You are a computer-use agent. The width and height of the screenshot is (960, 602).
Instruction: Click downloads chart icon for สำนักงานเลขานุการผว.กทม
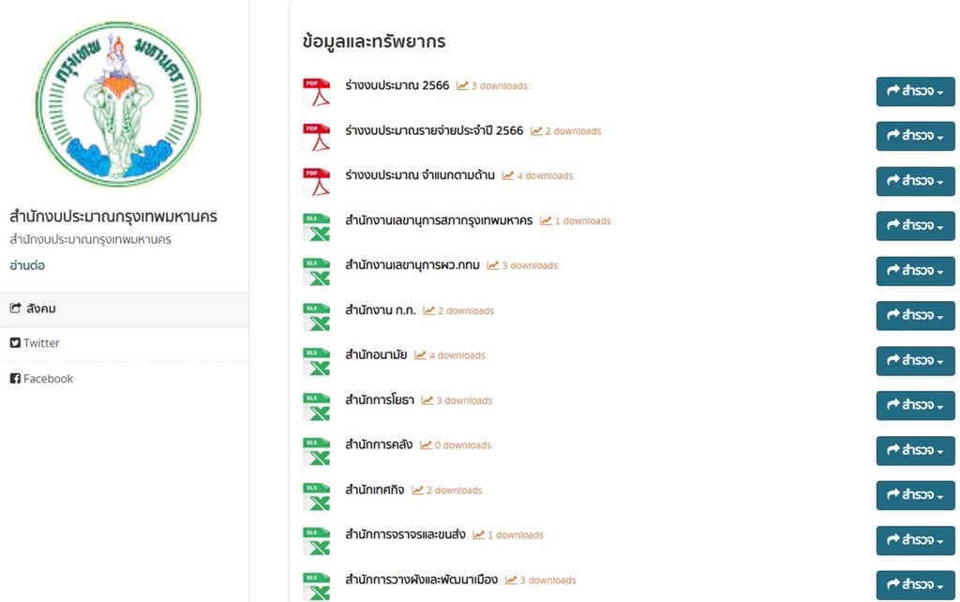(493, 265)
